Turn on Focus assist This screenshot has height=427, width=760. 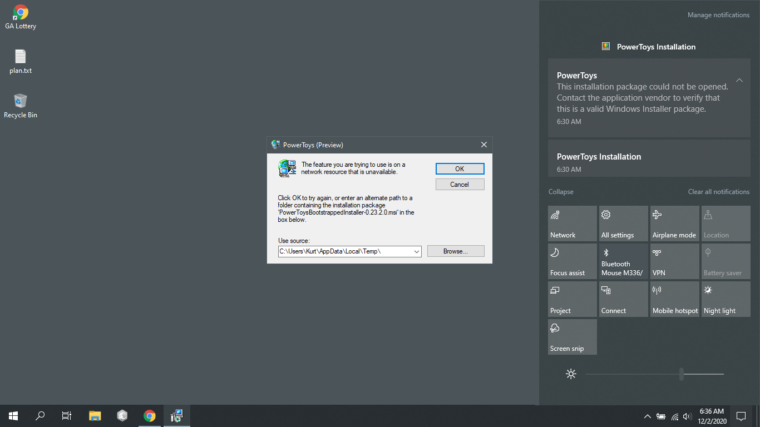572,261
